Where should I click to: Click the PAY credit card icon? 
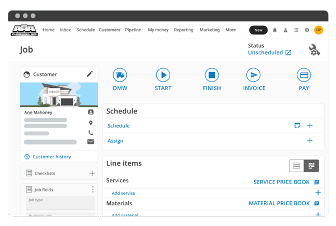tap(304, 74)
